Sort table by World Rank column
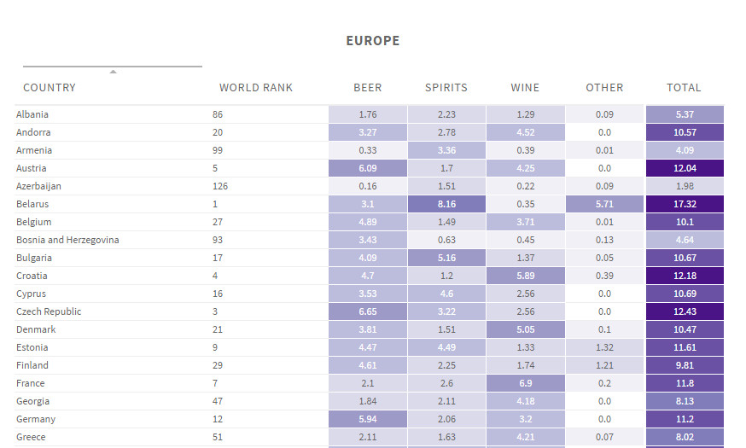 (x=256, y=88)
